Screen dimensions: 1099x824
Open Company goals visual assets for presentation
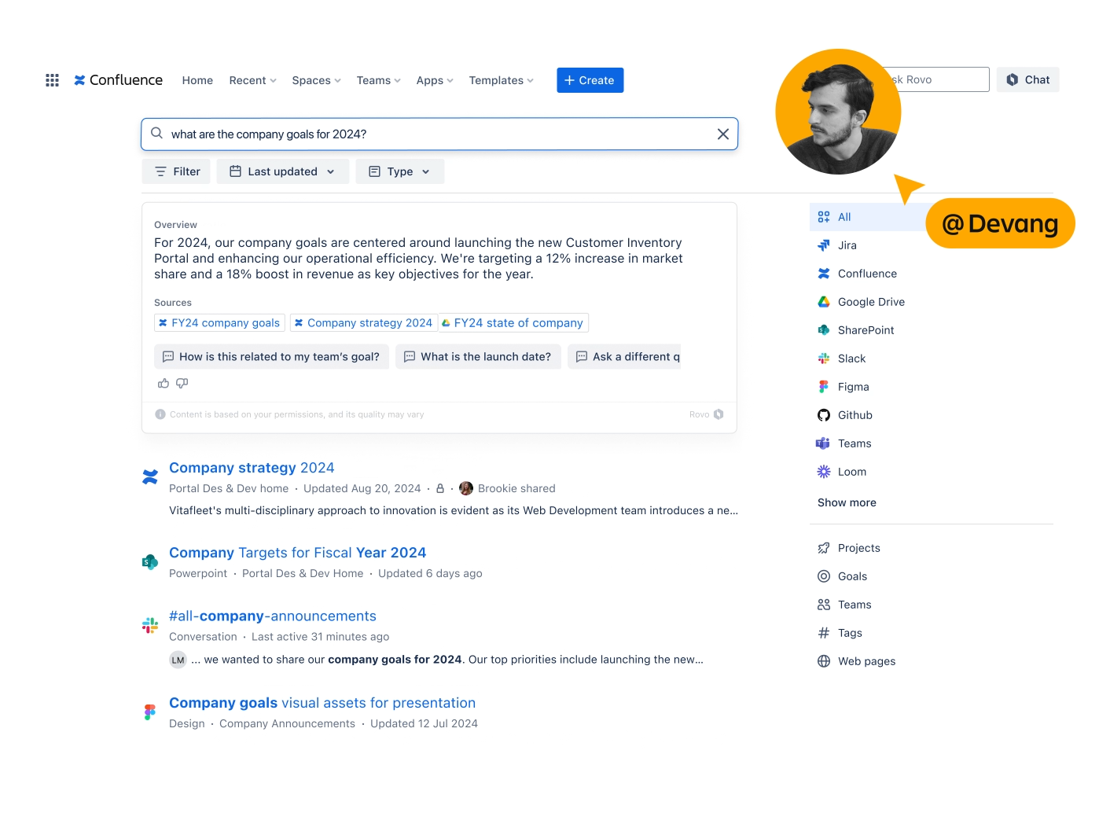pos(322,703)
